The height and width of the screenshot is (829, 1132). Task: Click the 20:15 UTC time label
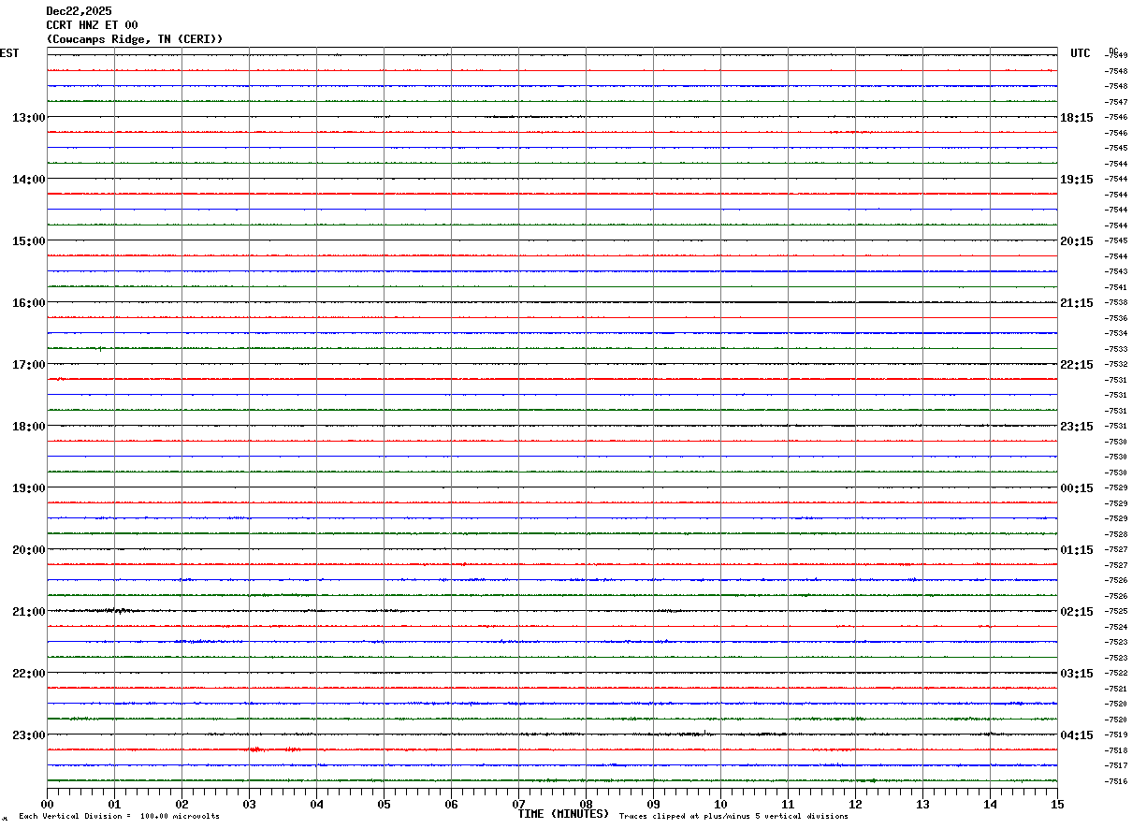point(1077,241)
